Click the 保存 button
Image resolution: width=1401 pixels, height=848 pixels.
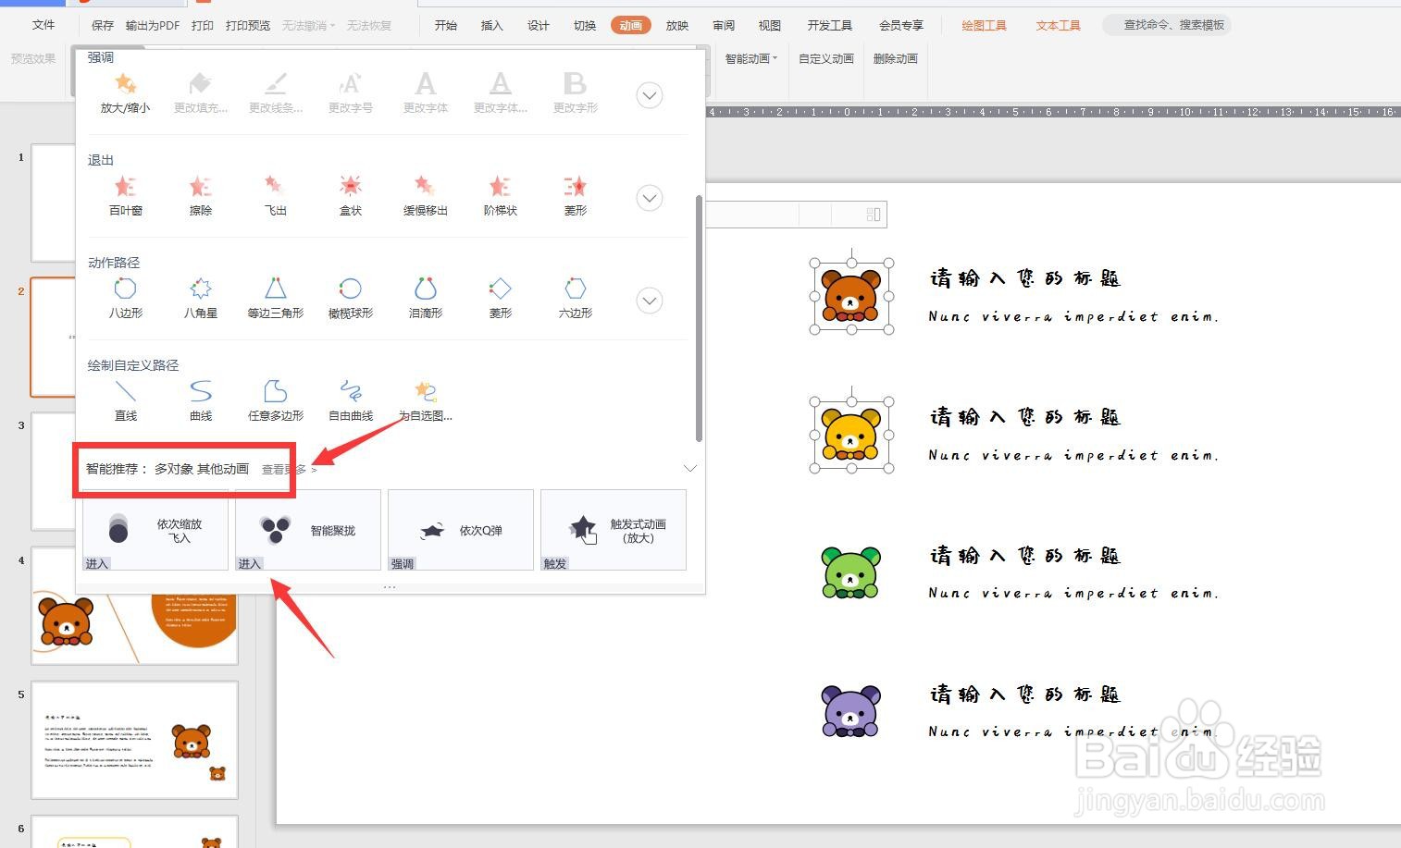[x=103, y=25]
